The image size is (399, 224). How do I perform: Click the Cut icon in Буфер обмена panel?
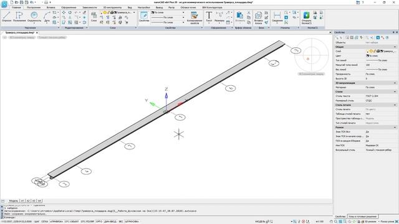[x=249, y=12]
